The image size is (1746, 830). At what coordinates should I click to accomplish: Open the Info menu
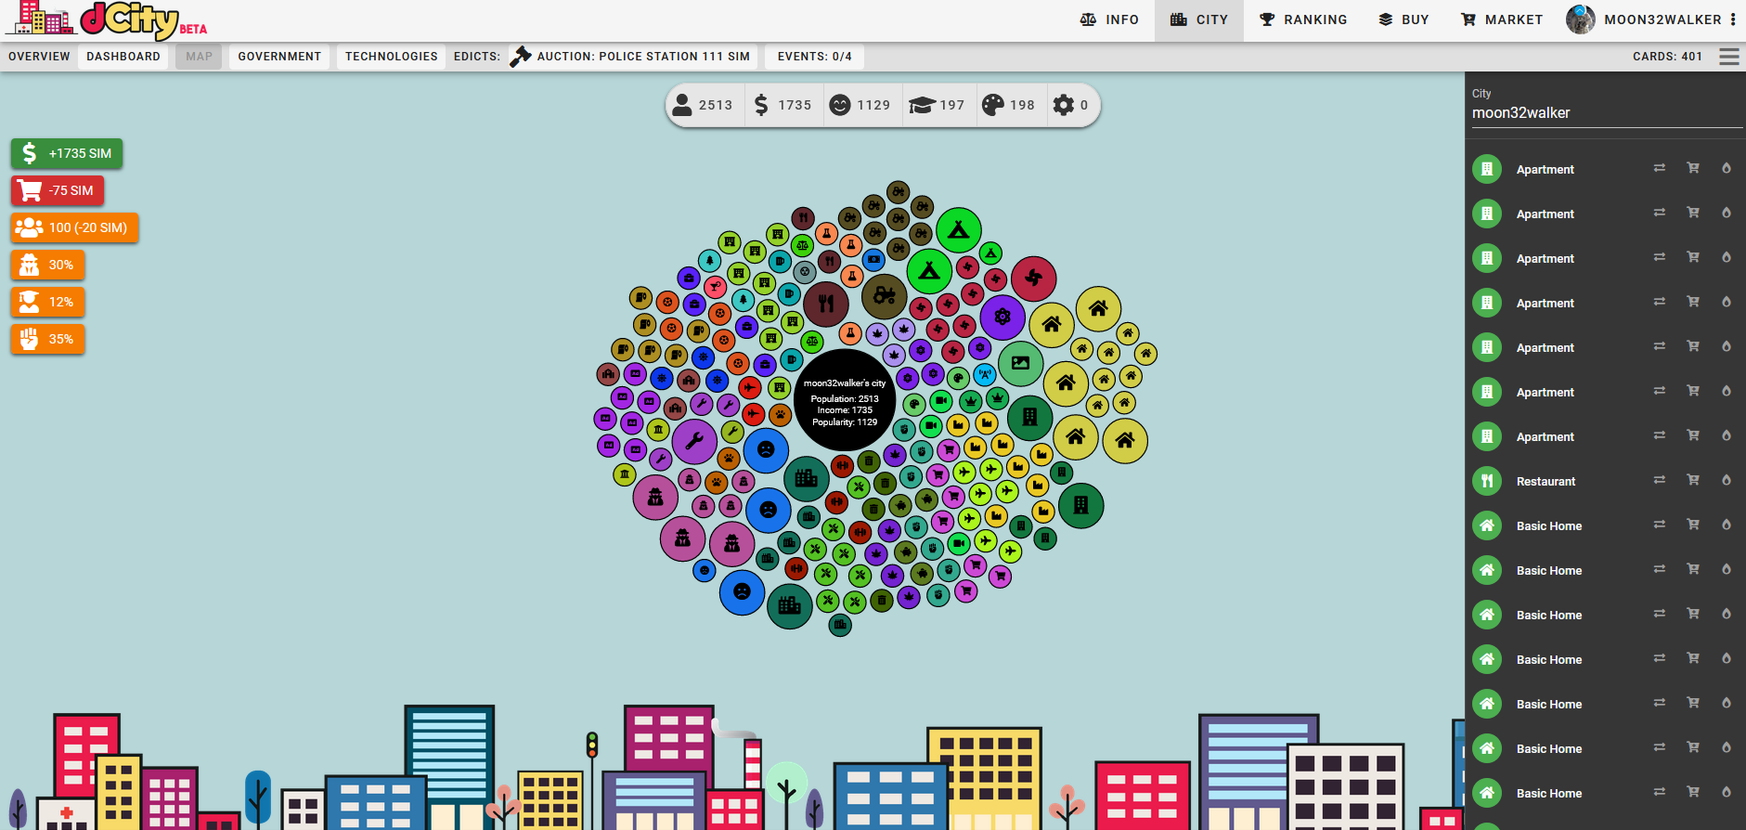pos(1109,19)
